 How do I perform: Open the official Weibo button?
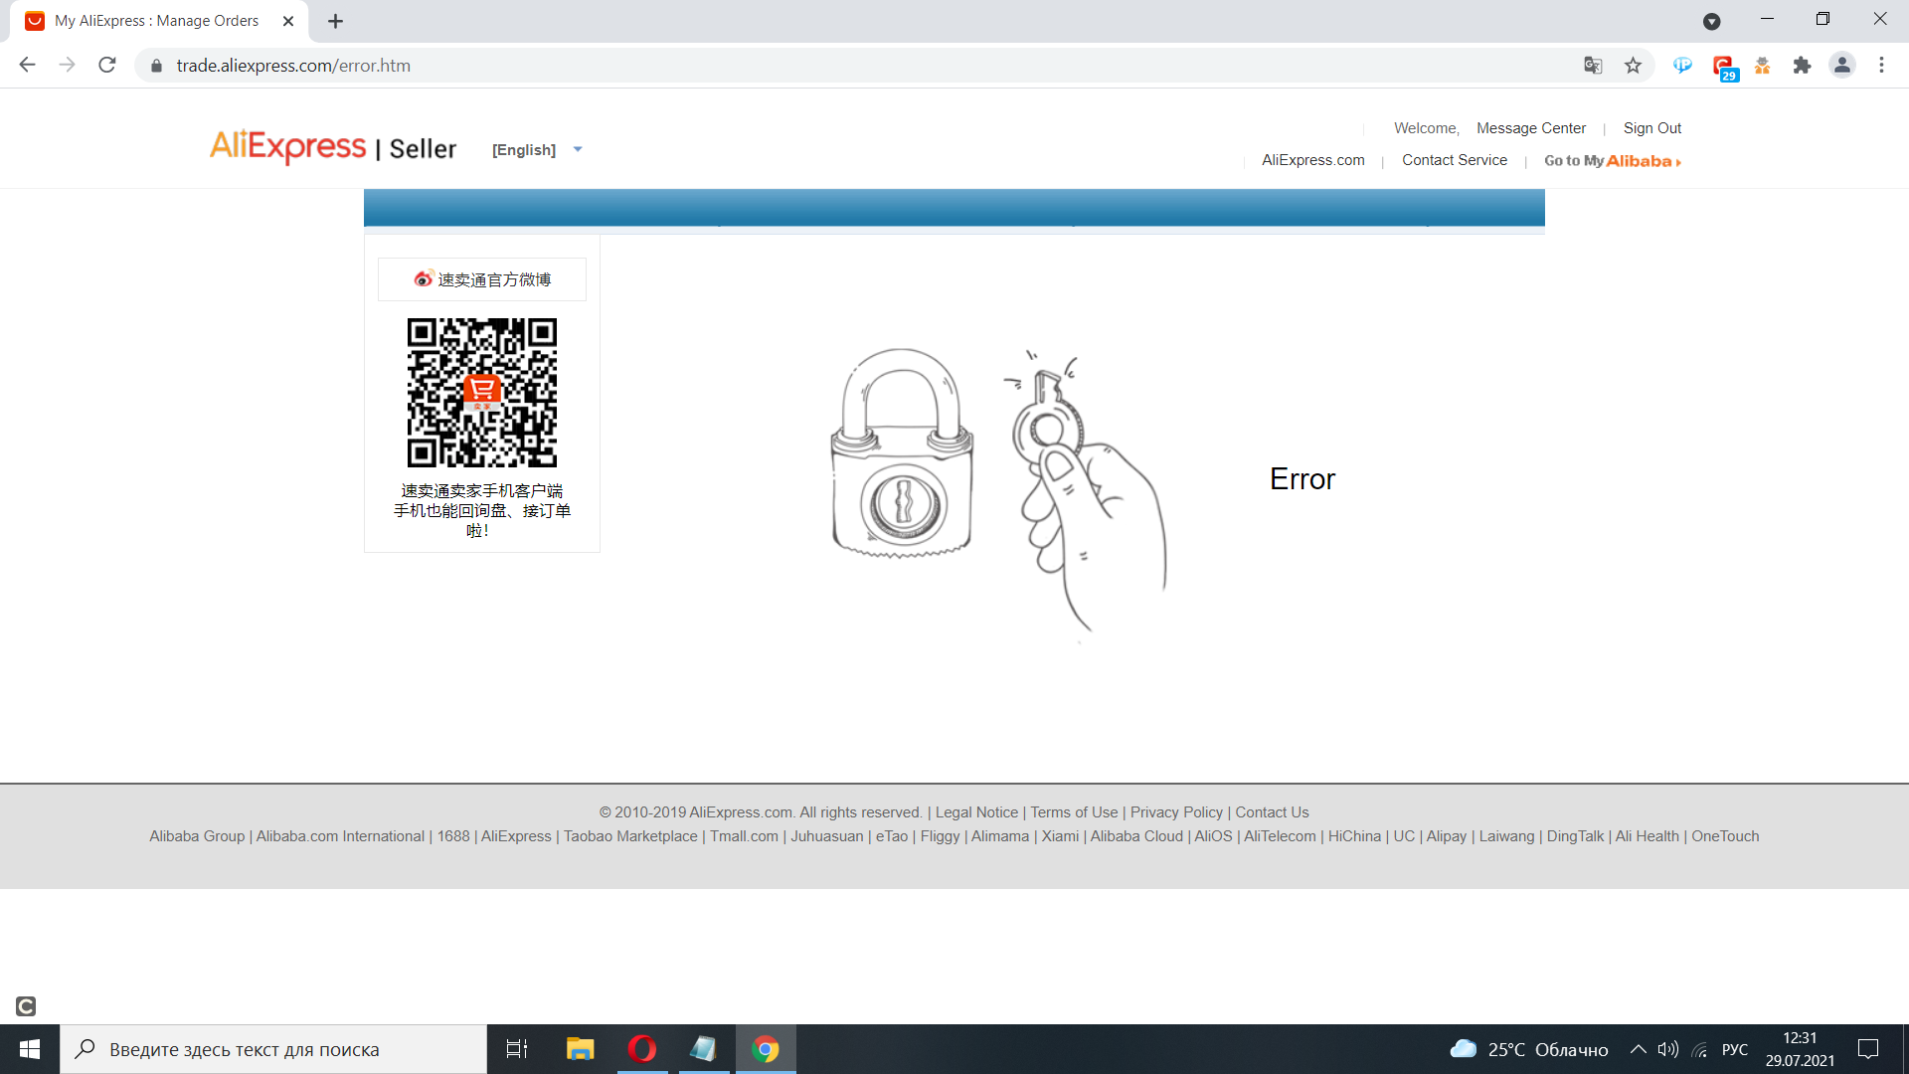482,279
